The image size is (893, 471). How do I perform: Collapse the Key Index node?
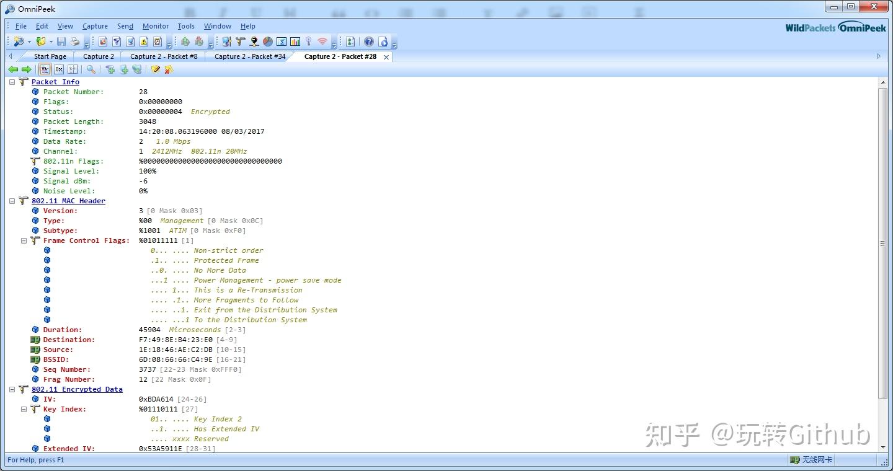pos(24,409)
